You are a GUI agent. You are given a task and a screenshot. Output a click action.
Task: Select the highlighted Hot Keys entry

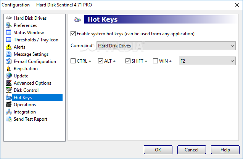pos(37,97)
